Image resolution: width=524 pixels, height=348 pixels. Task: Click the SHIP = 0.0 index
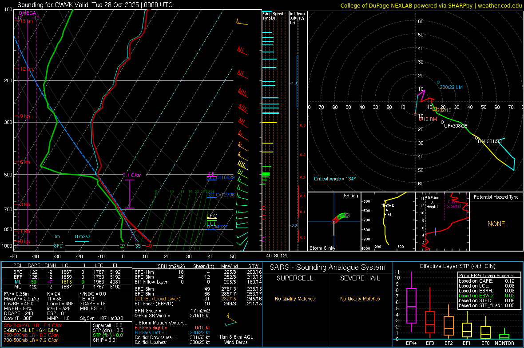[x=104, y=340]
